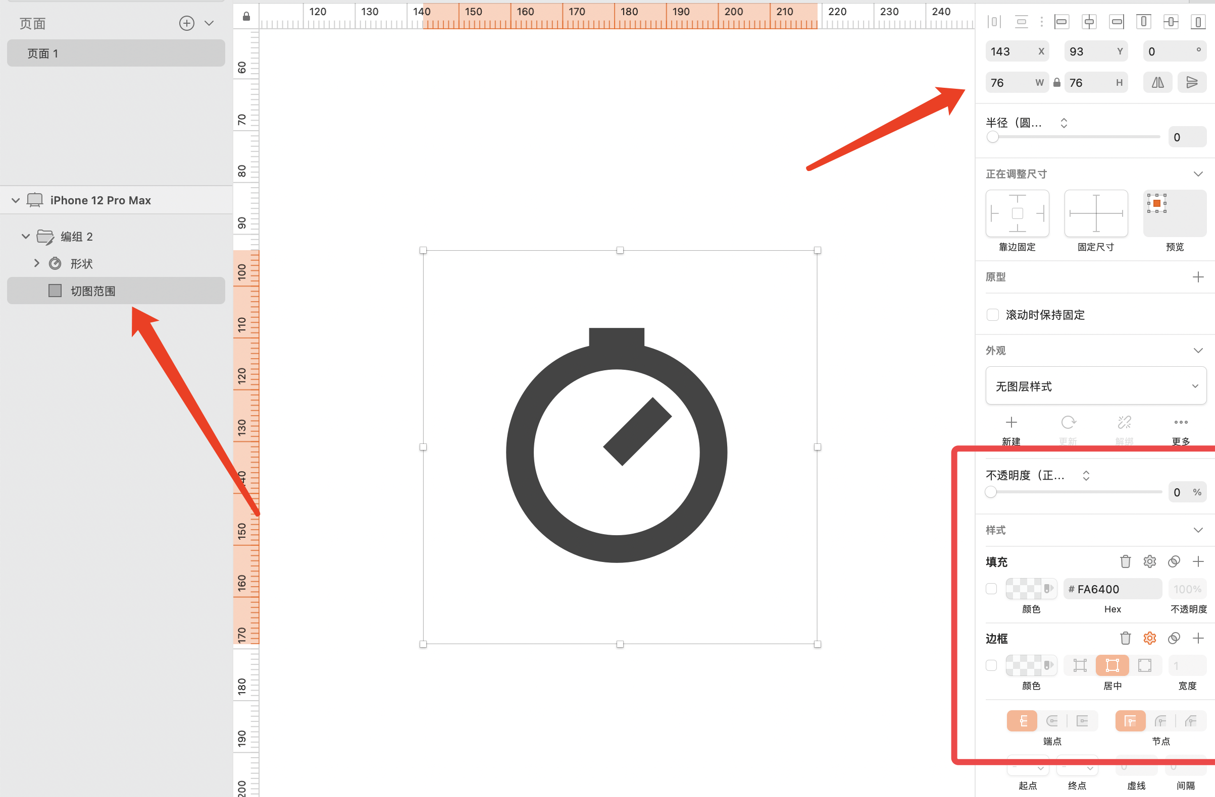Toggle the lock aspect ratio padlock
Screen dimensions: 1215x797
tap(1057, 83)
